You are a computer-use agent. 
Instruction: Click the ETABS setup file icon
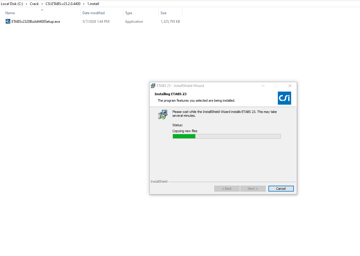[8, 21]
